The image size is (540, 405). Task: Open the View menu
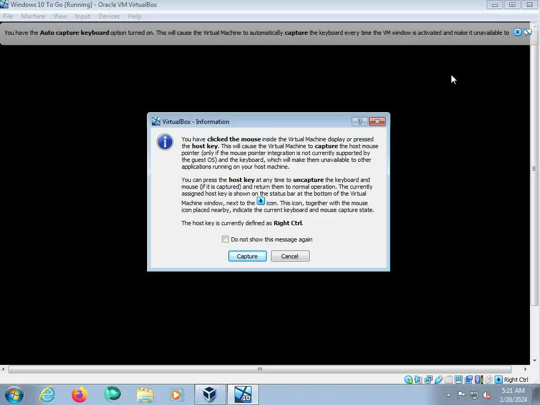pos(60,16)
